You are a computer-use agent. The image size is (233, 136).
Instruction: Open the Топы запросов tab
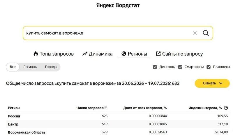54,54
